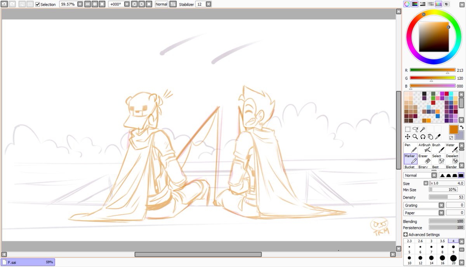Choose the Marker tool
The image size is (466, 267).
pos(411,159)
